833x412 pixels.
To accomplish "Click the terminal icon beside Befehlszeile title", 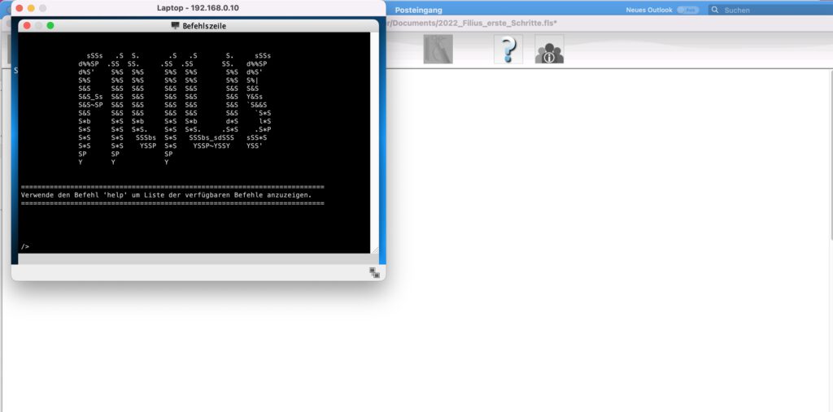I will point(176,25).
